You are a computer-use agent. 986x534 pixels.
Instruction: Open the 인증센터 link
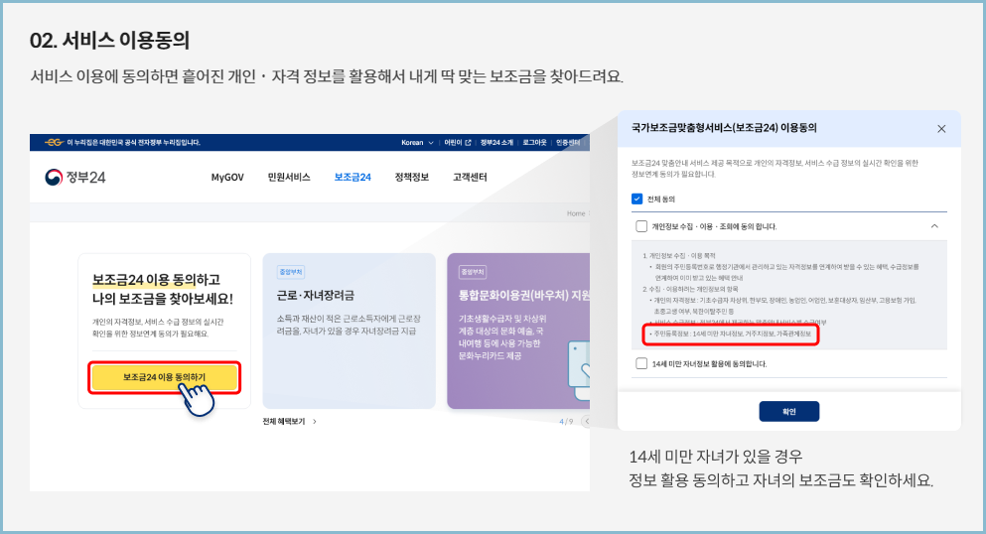click(x=568, y=143)
